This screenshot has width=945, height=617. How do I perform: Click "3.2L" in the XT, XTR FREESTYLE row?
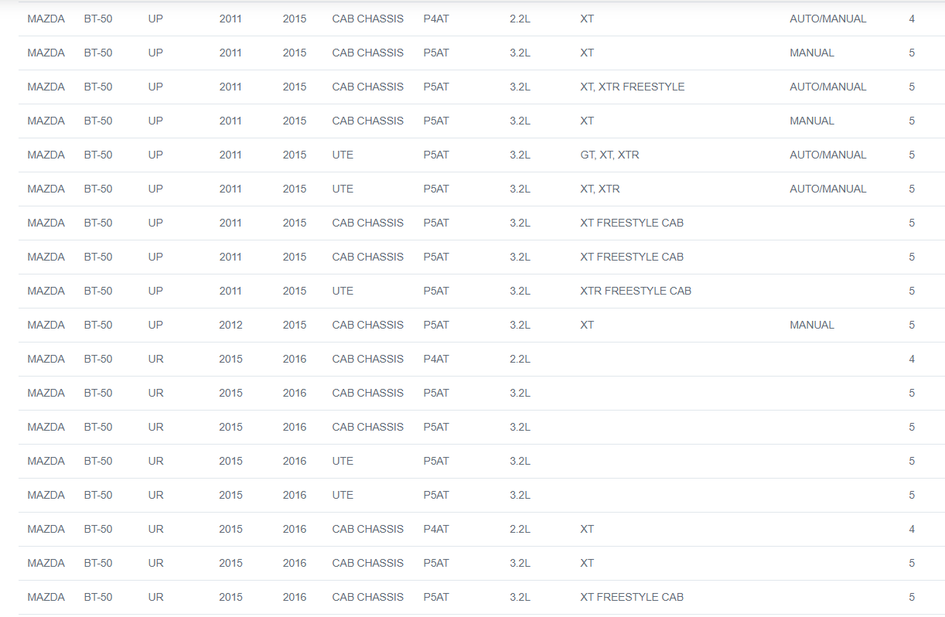(520, 87)
